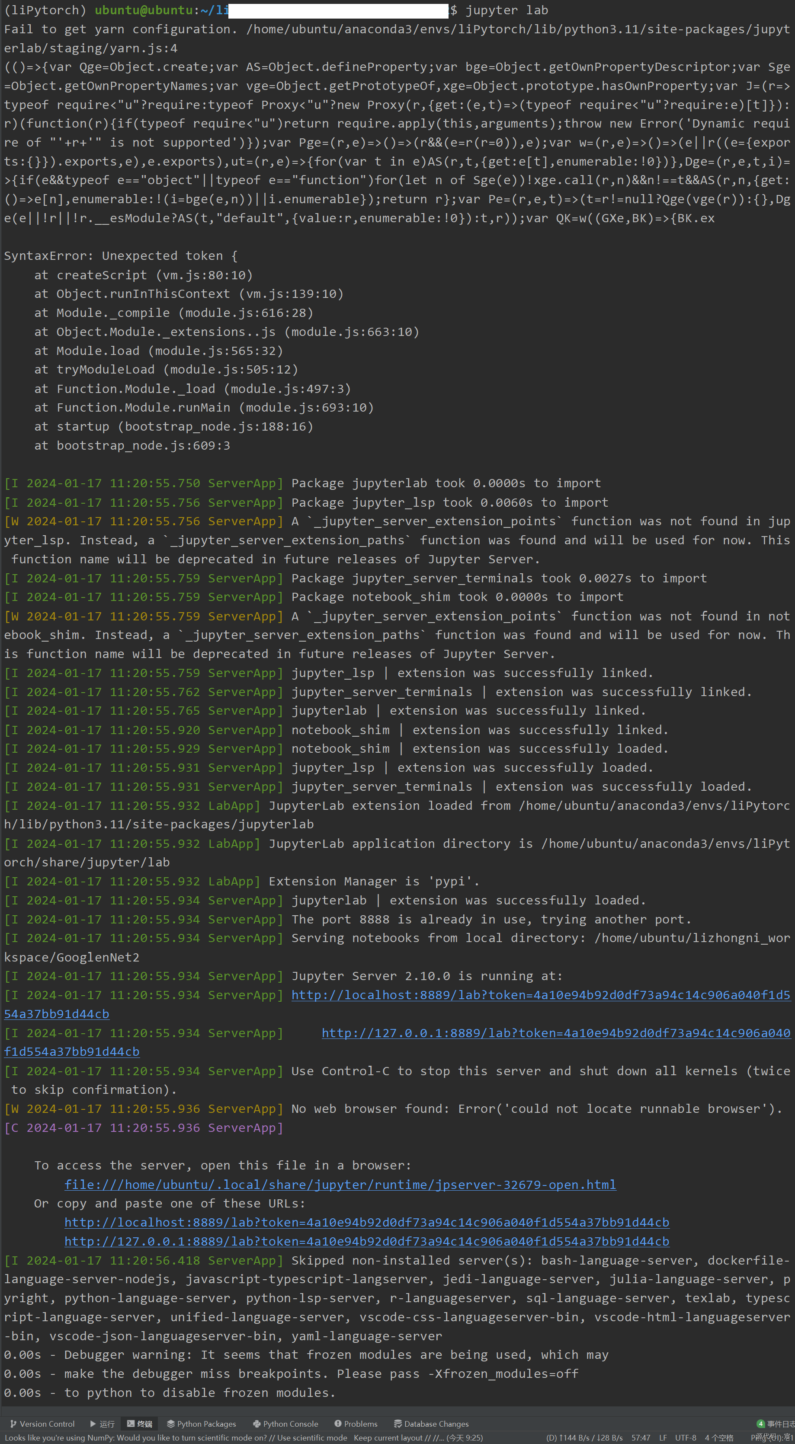Click the "Extension Manager is 'pypi'." line
The width and height of the screenshot is (795, 1444).
(x=374, y=881)
